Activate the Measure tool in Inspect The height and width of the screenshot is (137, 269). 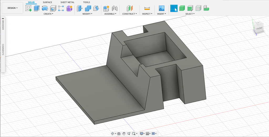click(147, 8)
